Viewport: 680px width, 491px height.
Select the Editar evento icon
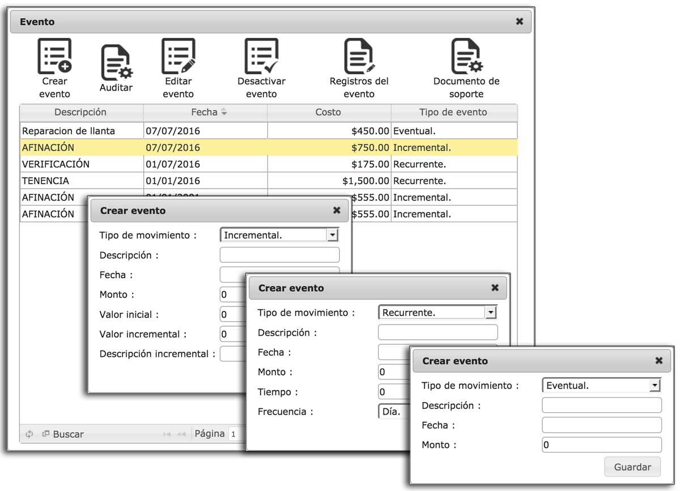[x=178, y=57]
